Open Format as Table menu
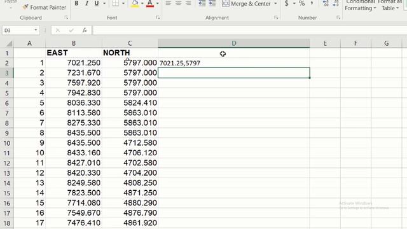Screen dimensions: 407x229 click(x=390, y=5)
